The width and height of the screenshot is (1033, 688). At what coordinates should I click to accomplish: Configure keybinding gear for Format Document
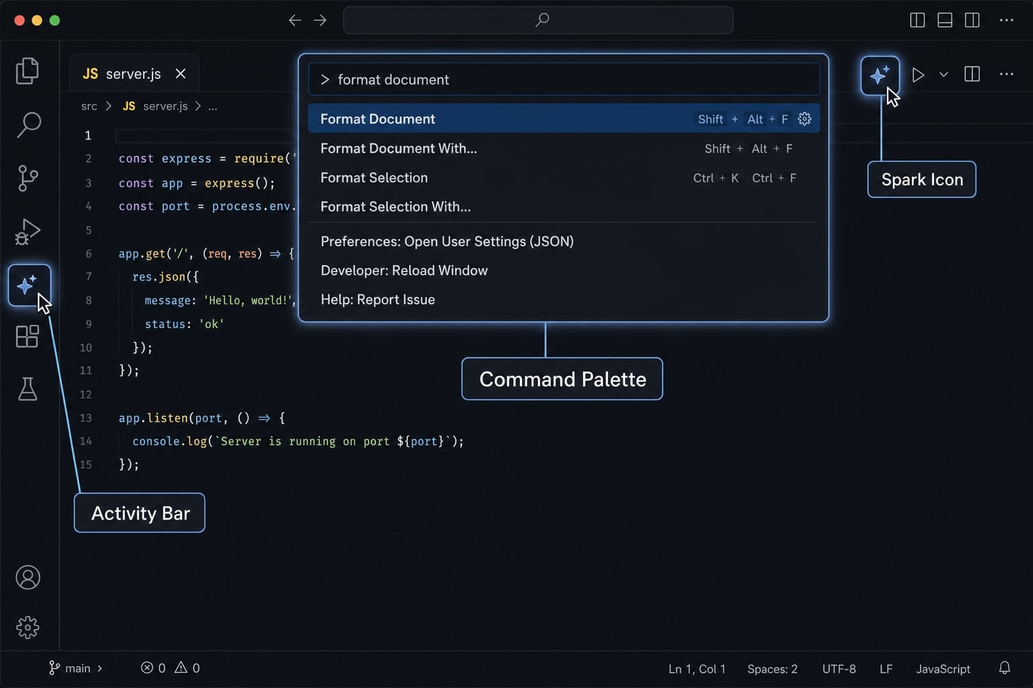804,119
